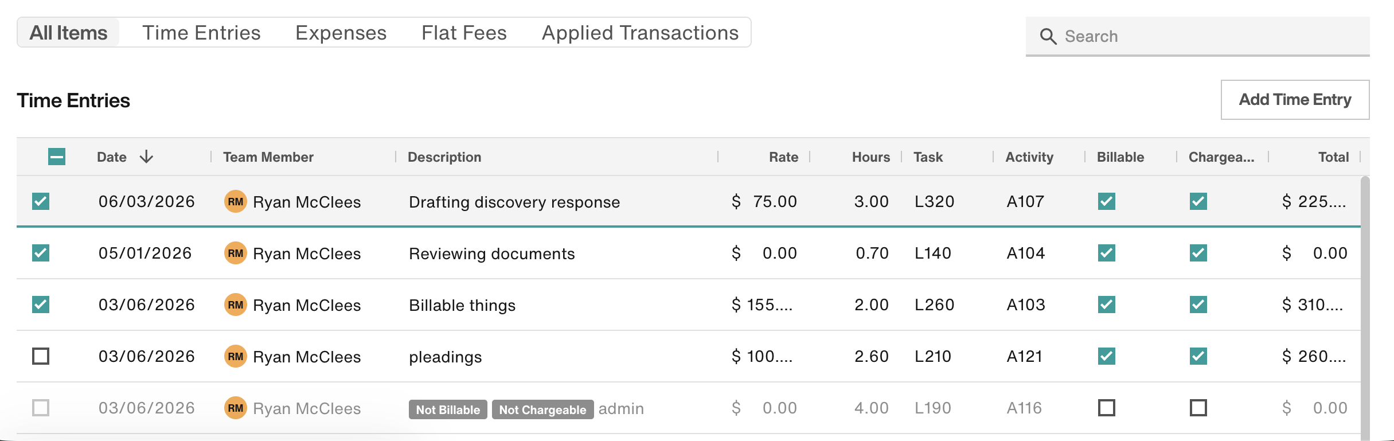Click activity code A104
The width and height of the screenshot is (1394, 441).
tap(1026, 253)
